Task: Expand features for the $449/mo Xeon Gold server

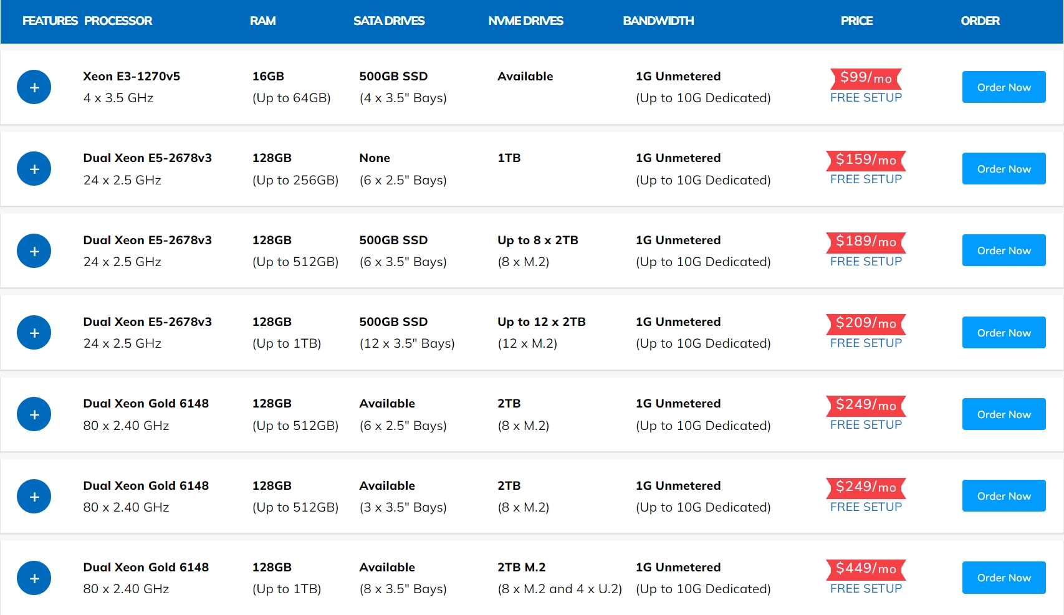Action: click(34, 578)
